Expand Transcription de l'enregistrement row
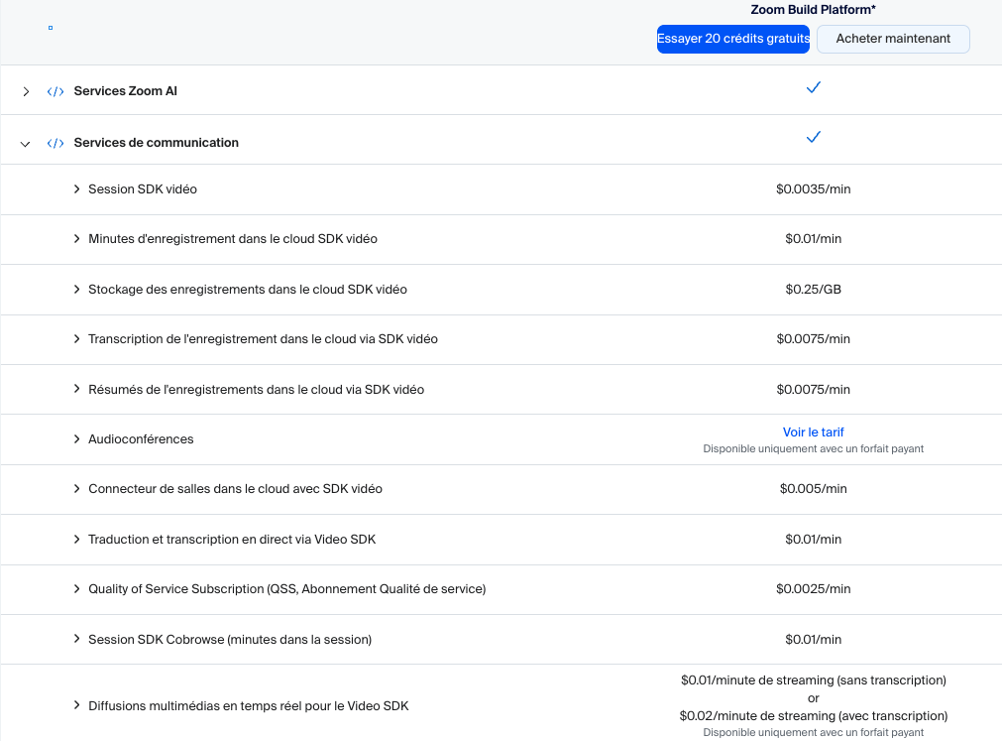The width and height of the screenshot is (1002, 741). pyautogui.click(x=77, y=339)
